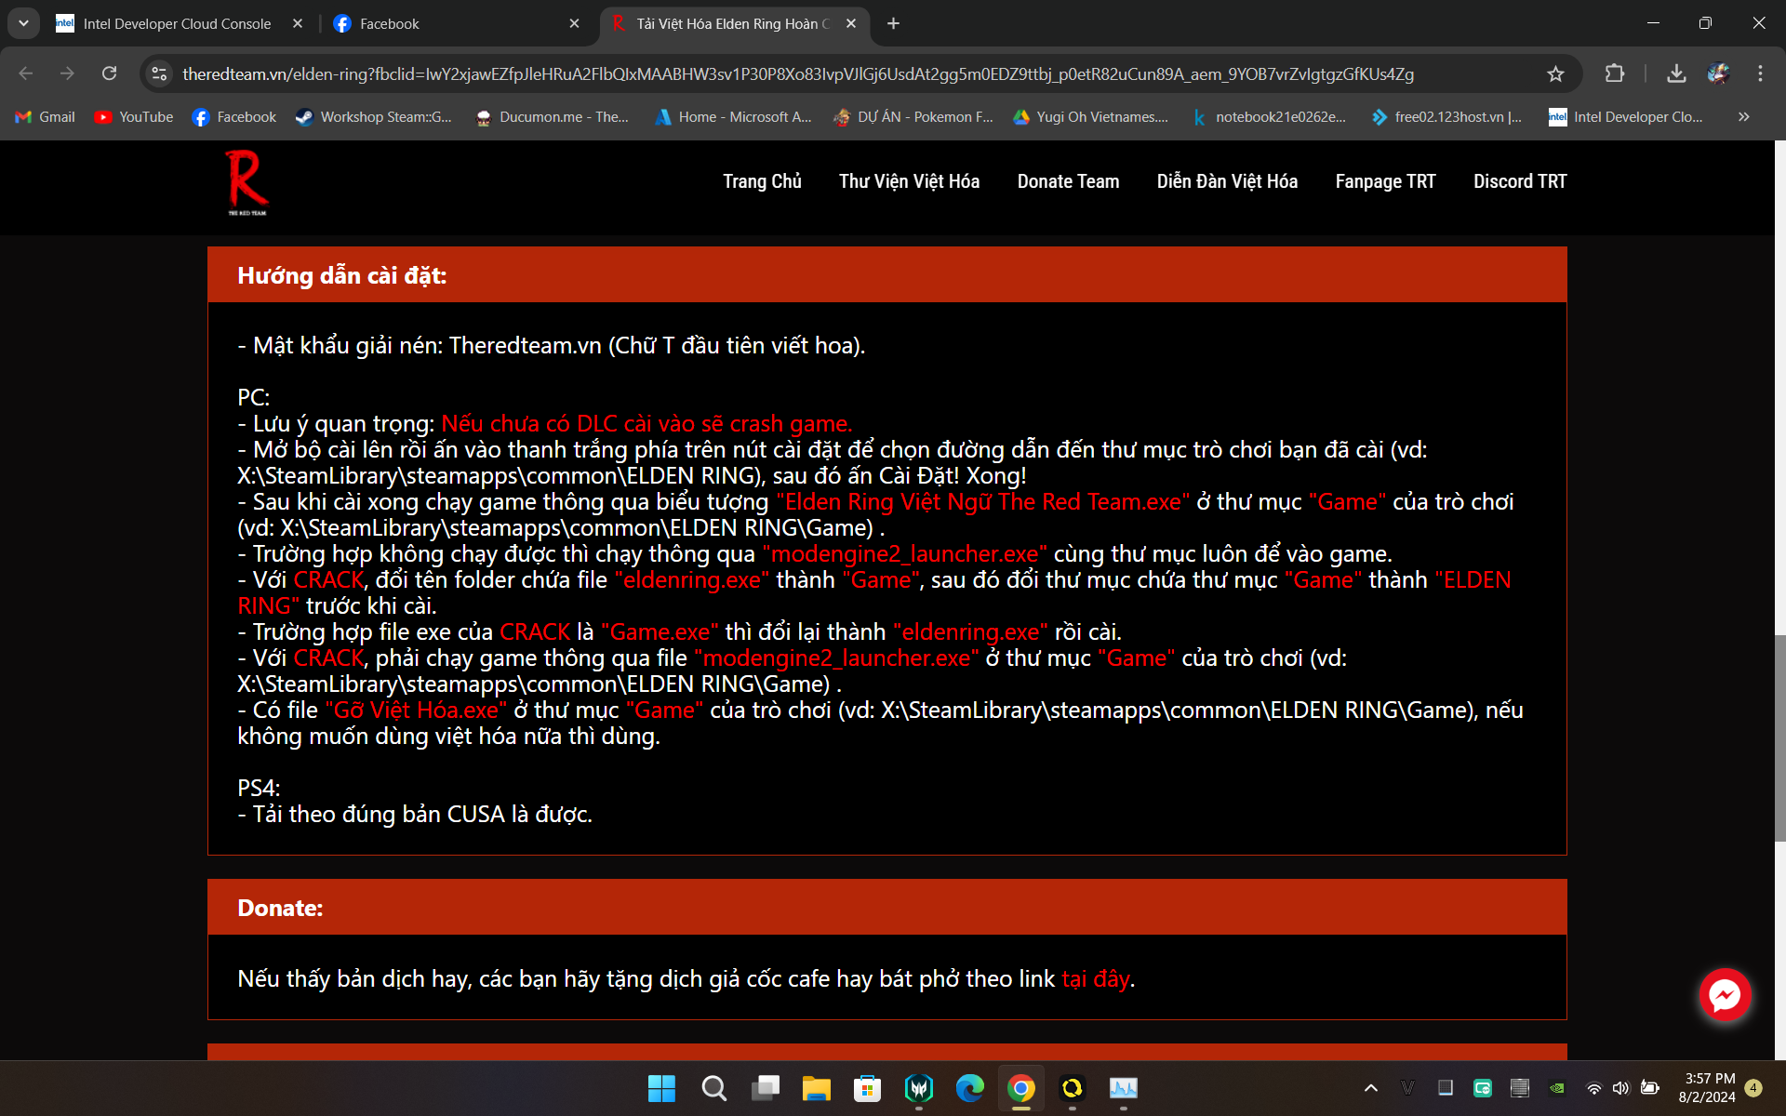Open Intel Developer Clo... bookmark

click(1626, 117)
